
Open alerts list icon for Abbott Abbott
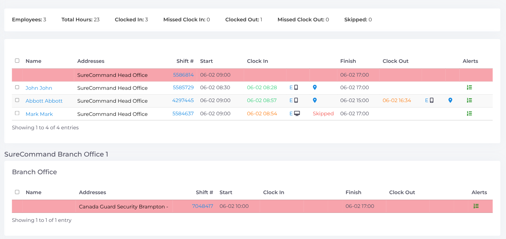click(469, 100)
